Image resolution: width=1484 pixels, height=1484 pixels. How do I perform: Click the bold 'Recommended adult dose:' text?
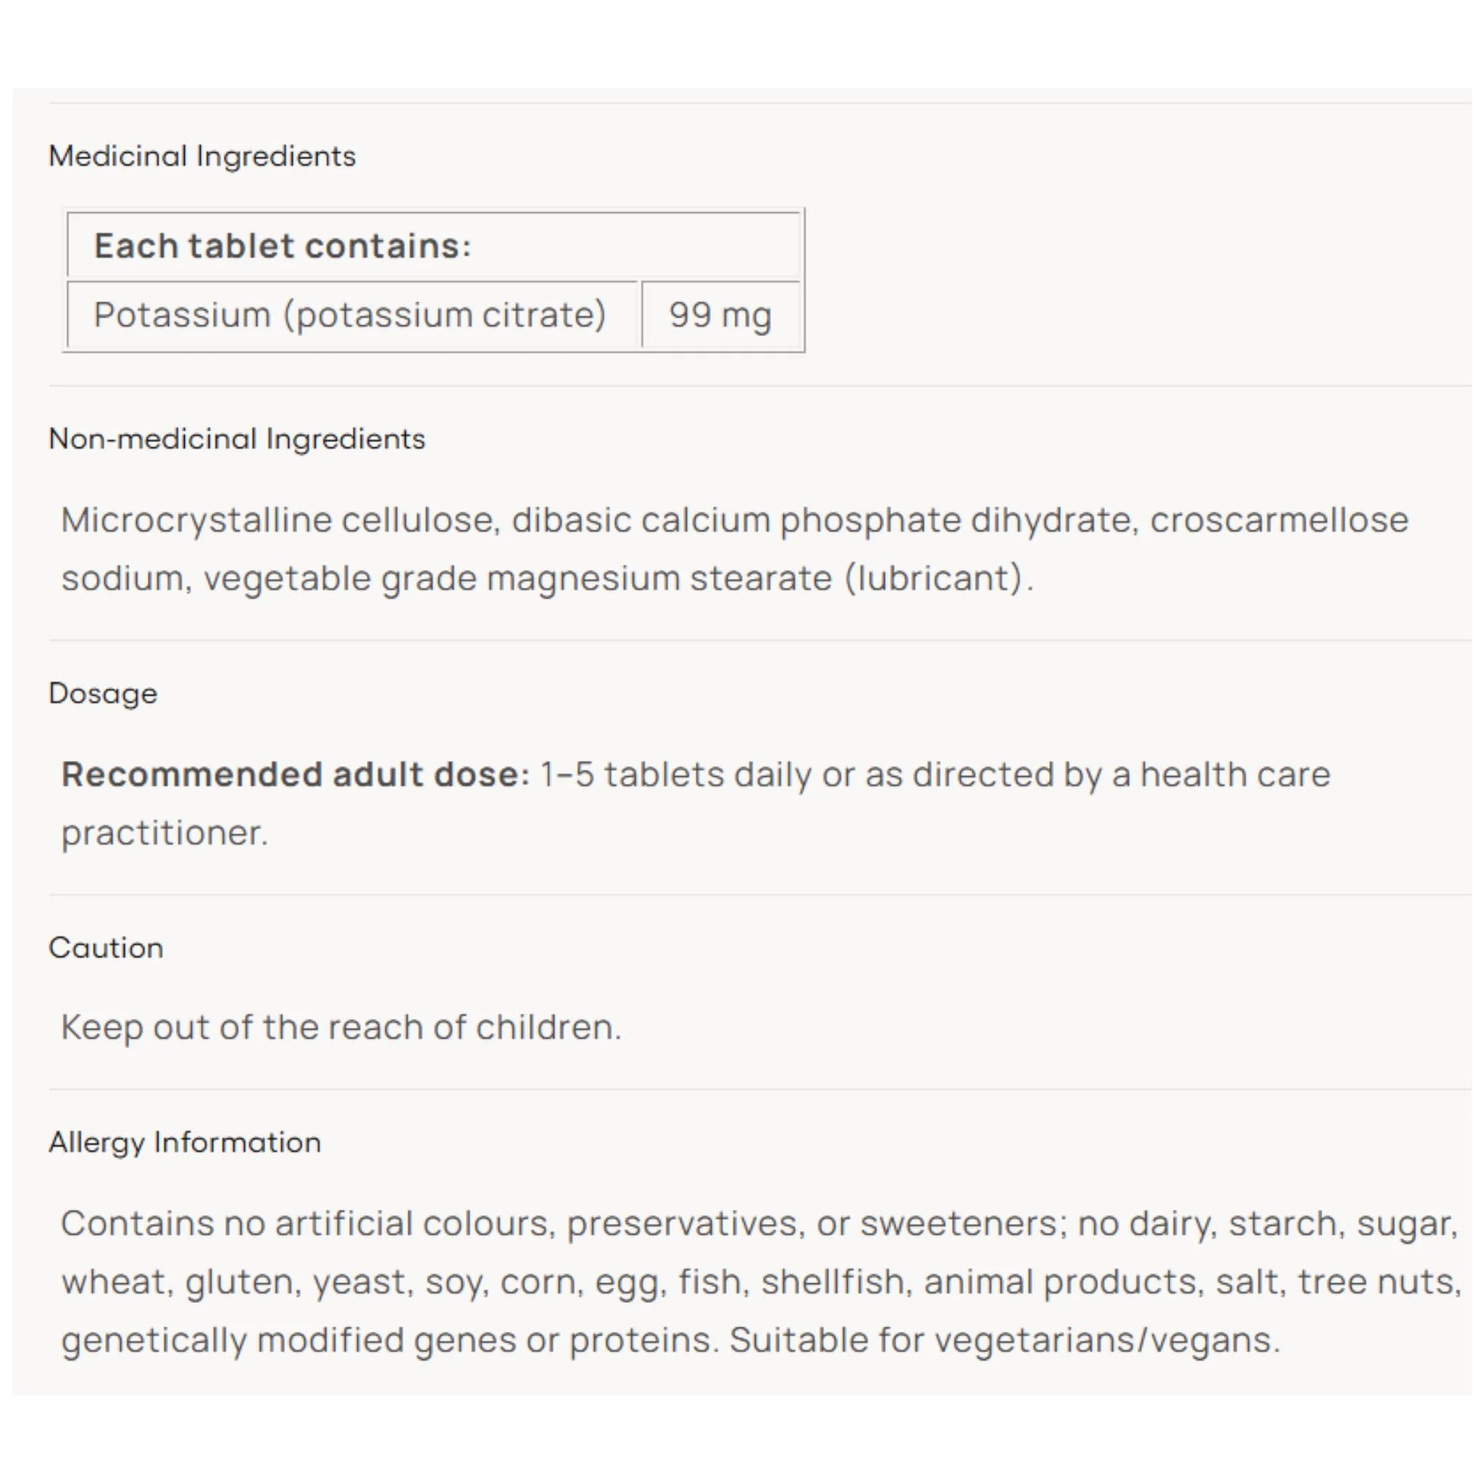tap(296, 775)
